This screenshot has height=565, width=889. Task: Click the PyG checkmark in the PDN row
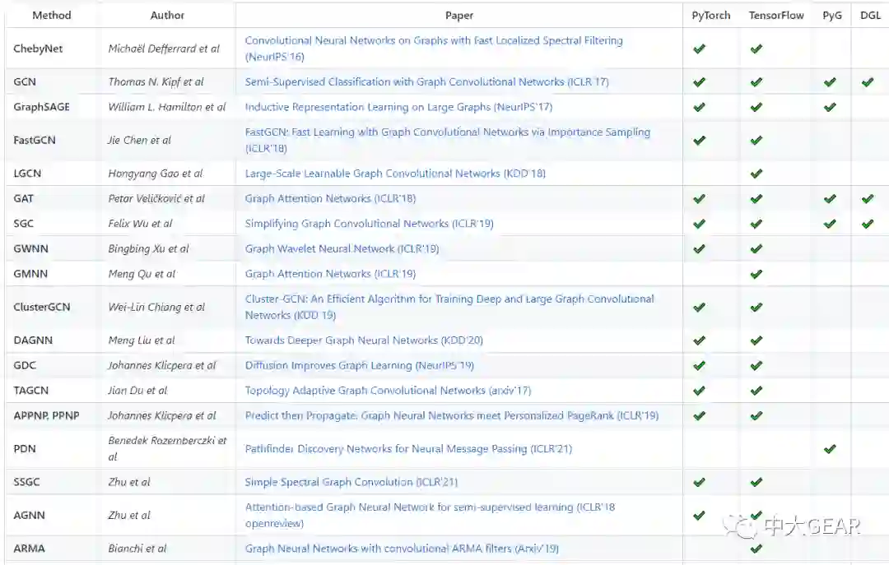830,449
